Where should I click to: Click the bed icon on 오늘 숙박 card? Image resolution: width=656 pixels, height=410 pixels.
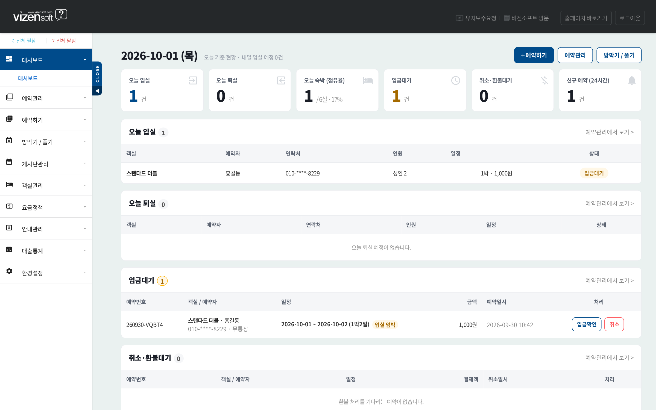[368, 80]
